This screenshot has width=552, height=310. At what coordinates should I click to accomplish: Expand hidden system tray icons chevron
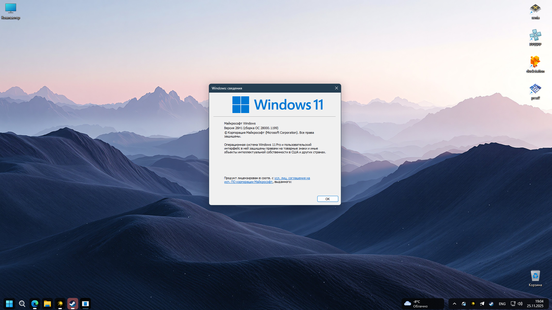click(454, 304)
